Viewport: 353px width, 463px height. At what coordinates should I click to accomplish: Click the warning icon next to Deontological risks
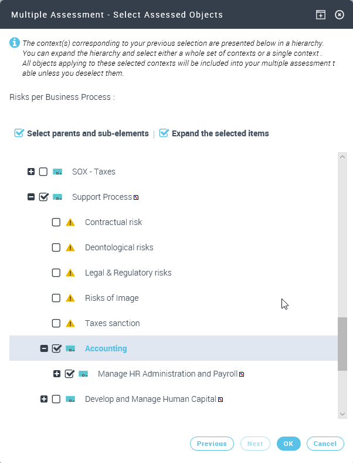70,247
